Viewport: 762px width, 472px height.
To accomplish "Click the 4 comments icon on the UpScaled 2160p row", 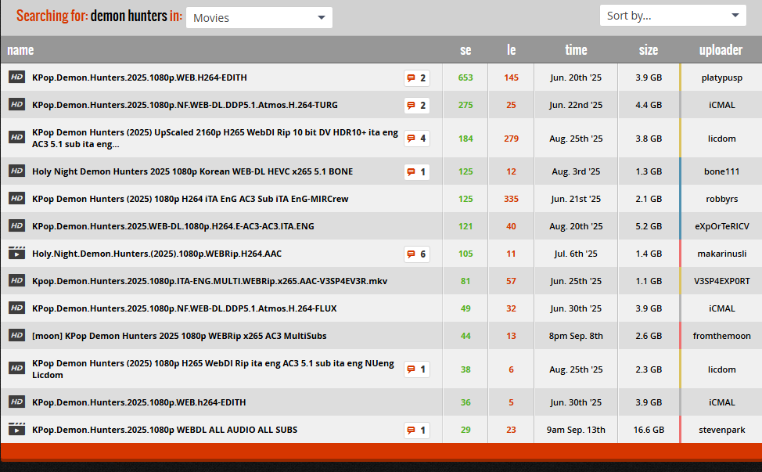I will (x=416, y=139).
